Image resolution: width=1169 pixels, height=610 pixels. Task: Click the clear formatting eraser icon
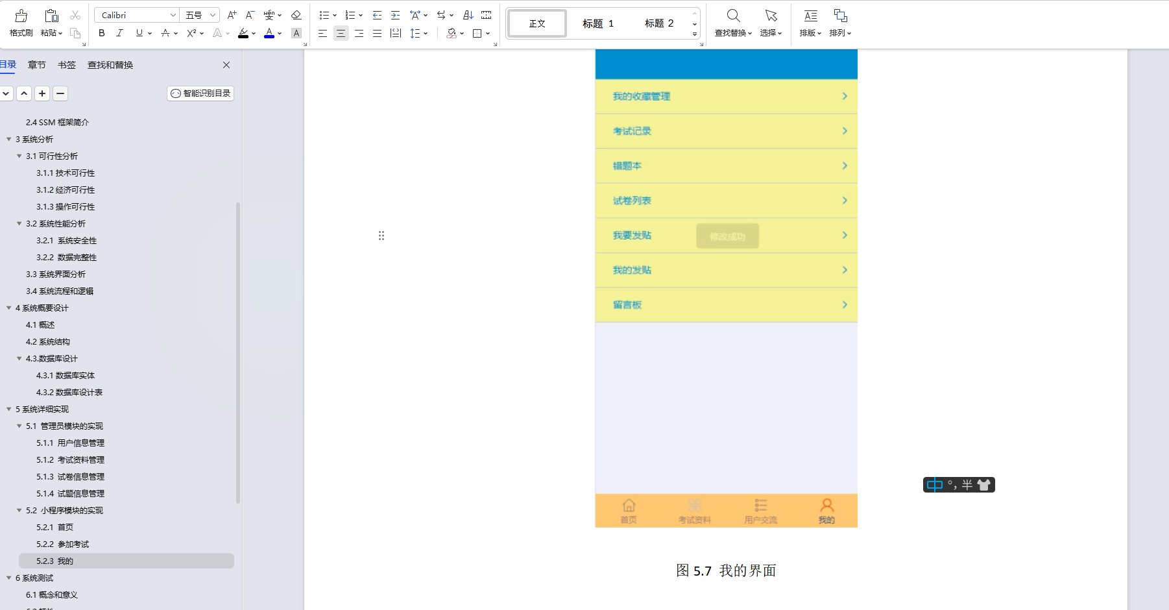(x=296, y=14)
